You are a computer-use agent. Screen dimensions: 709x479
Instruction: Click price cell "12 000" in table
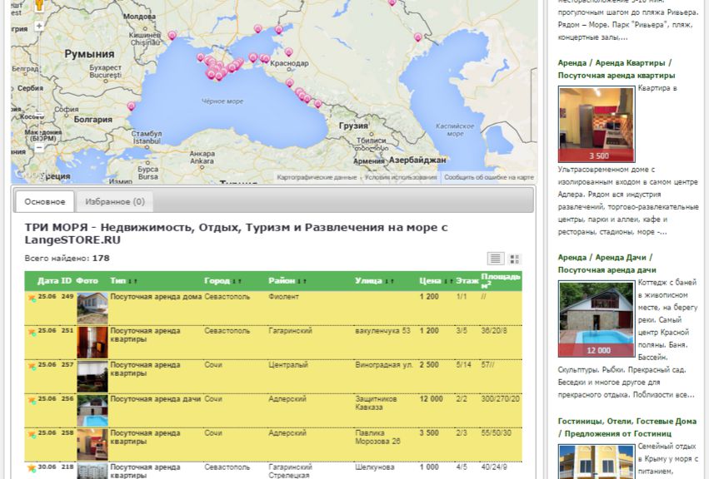pyautogui.click(x=432, y=399)
